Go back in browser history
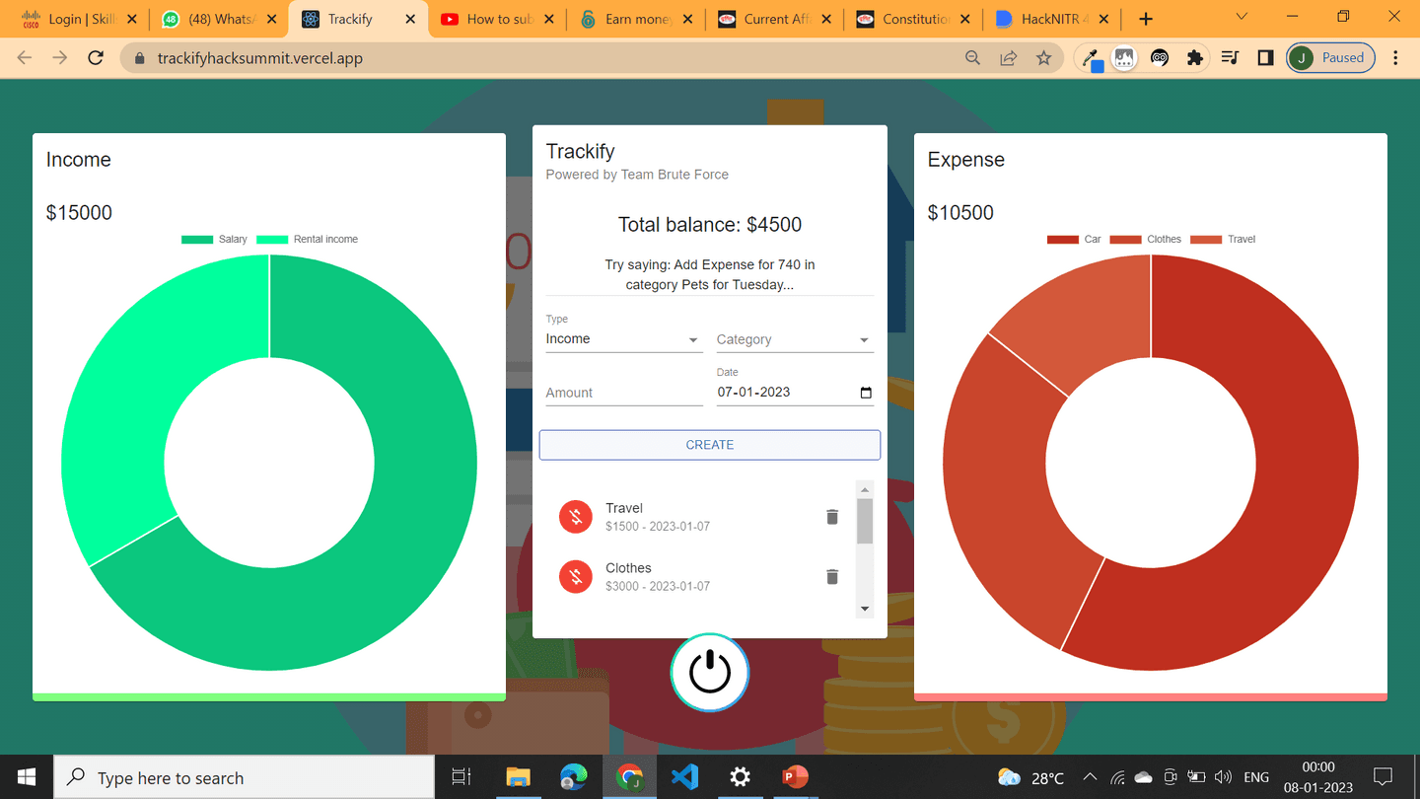This screenshot has width=1420, height=799. [x=25, y=58]
